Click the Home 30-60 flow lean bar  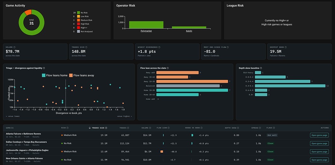pos(177,95)
